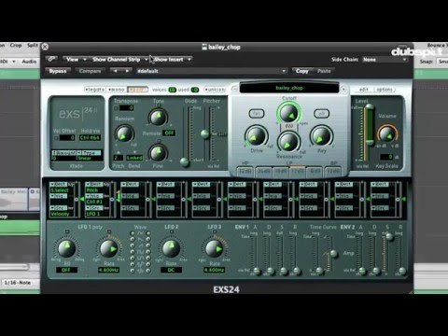
Task: Click the Time Curve slider handle
Action: point(333,254)
